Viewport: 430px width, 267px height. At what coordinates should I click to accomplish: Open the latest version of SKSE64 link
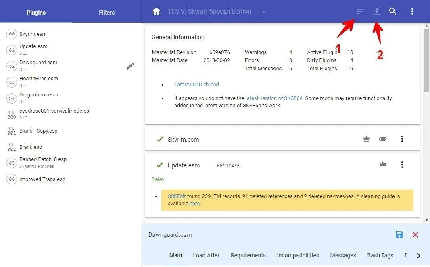274,98
